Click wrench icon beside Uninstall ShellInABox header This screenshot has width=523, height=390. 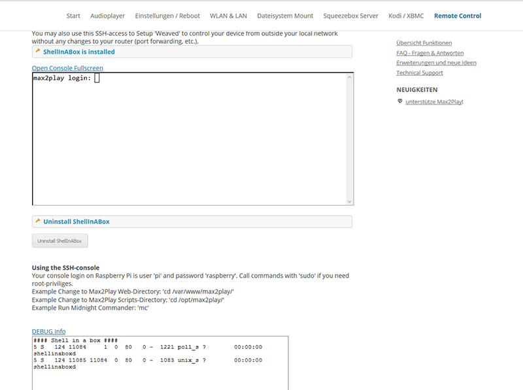(x=38, y=221)
